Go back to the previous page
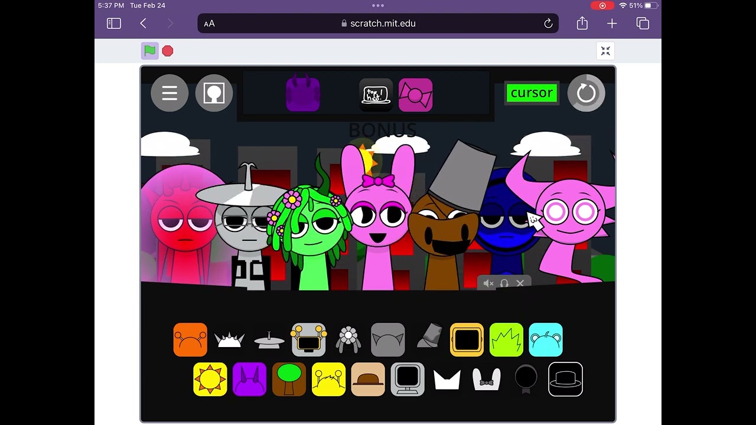The image size is (756, 425). click(143, 23)
